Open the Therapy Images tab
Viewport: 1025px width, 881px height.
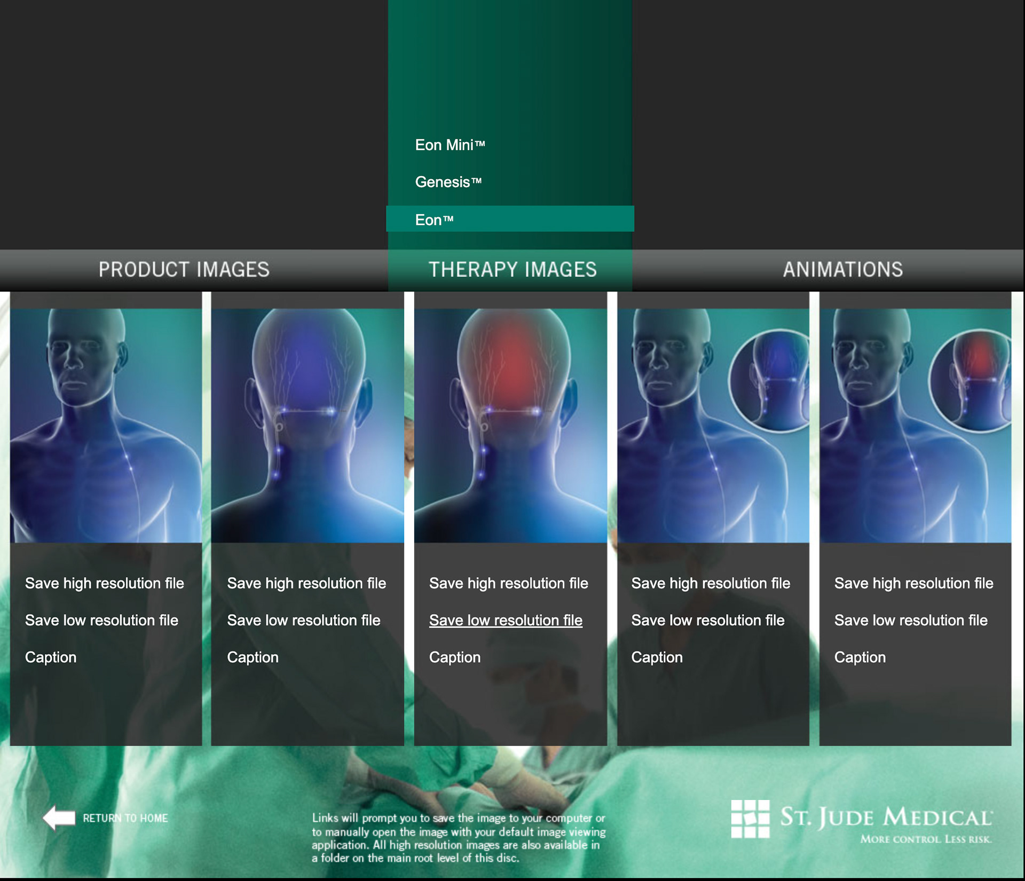512,270
